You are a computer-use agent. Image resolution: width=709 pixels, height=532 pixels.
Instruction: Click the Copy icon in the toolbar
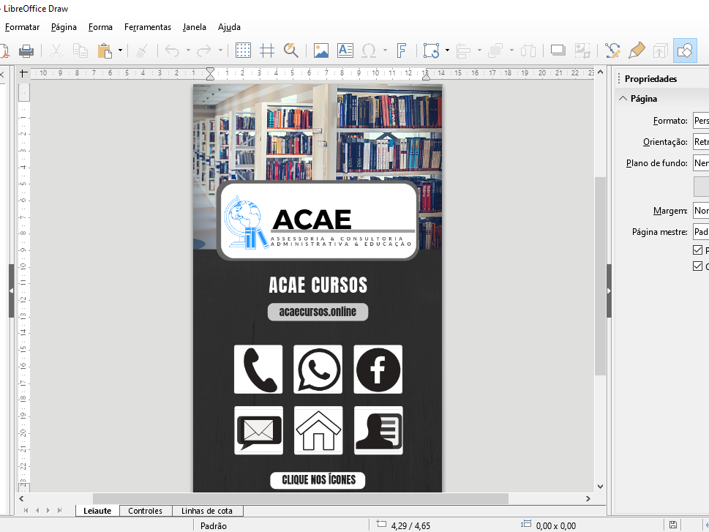coord(80,50)
